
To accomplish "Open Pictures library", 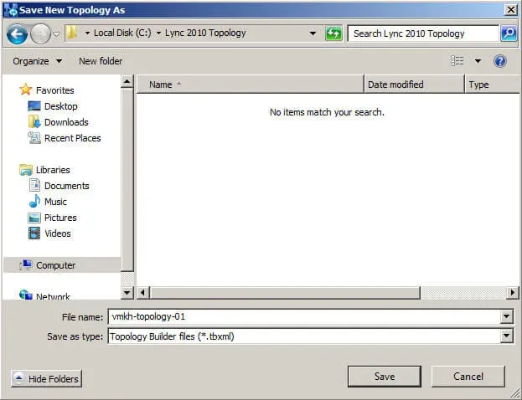I will [x=60, y=218].
